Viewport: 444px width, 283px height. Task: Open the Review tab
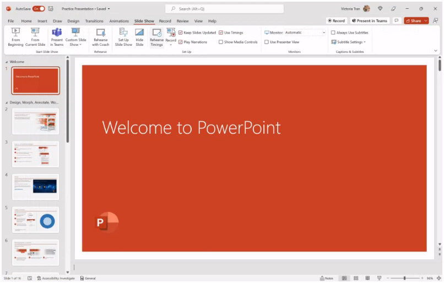click(x=183, y=21)
